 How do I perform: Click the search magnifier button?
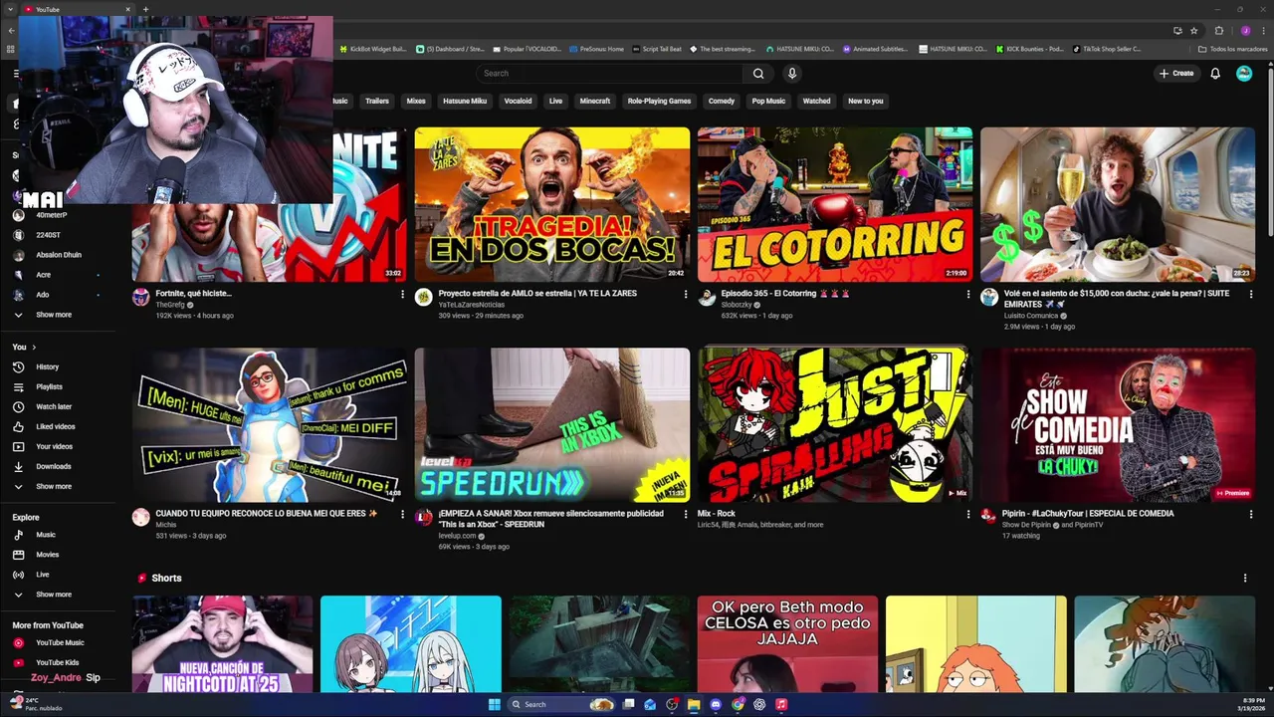pos(758,73)
